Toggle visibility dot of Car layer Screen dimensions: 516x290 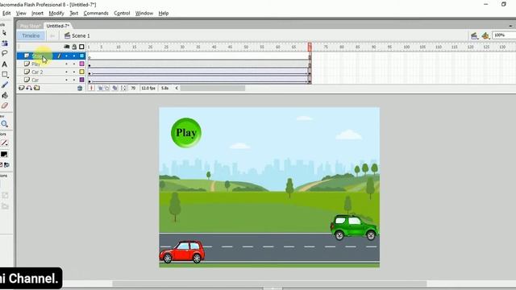[66, 80]
